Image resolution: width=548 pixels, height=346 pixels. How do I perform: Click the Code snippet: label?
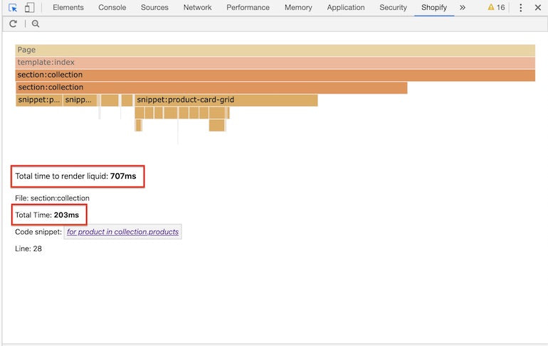click(38, 232)
